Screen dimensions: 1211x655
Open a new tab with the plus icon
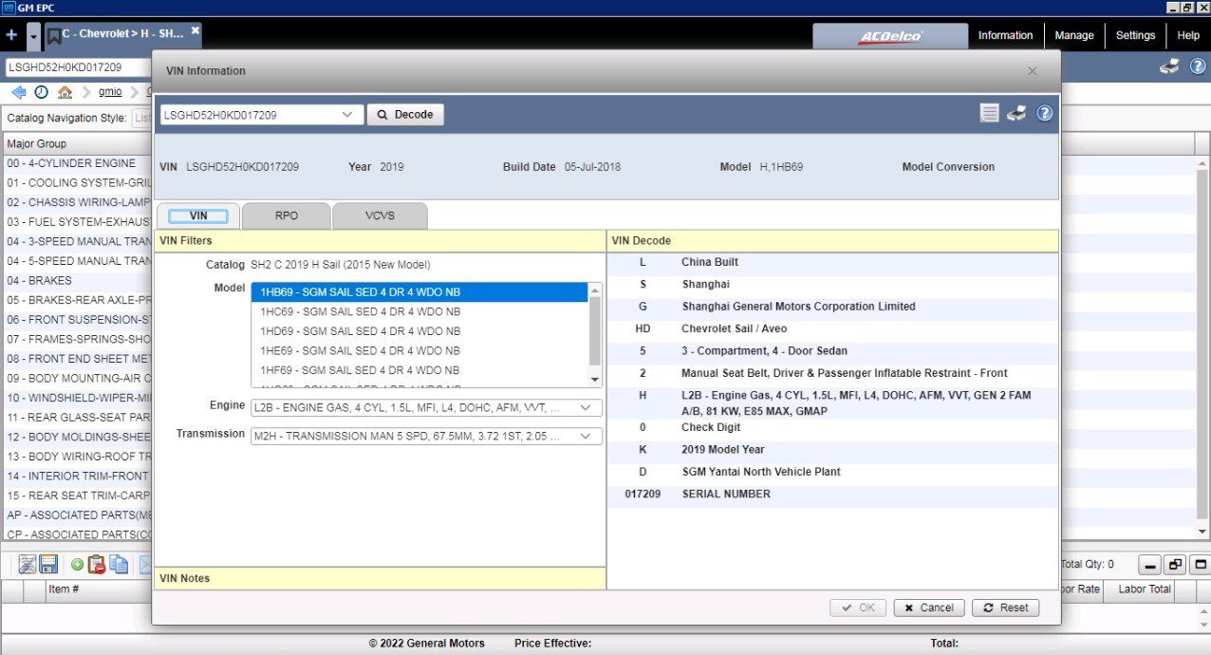click(x=10, y=35)
